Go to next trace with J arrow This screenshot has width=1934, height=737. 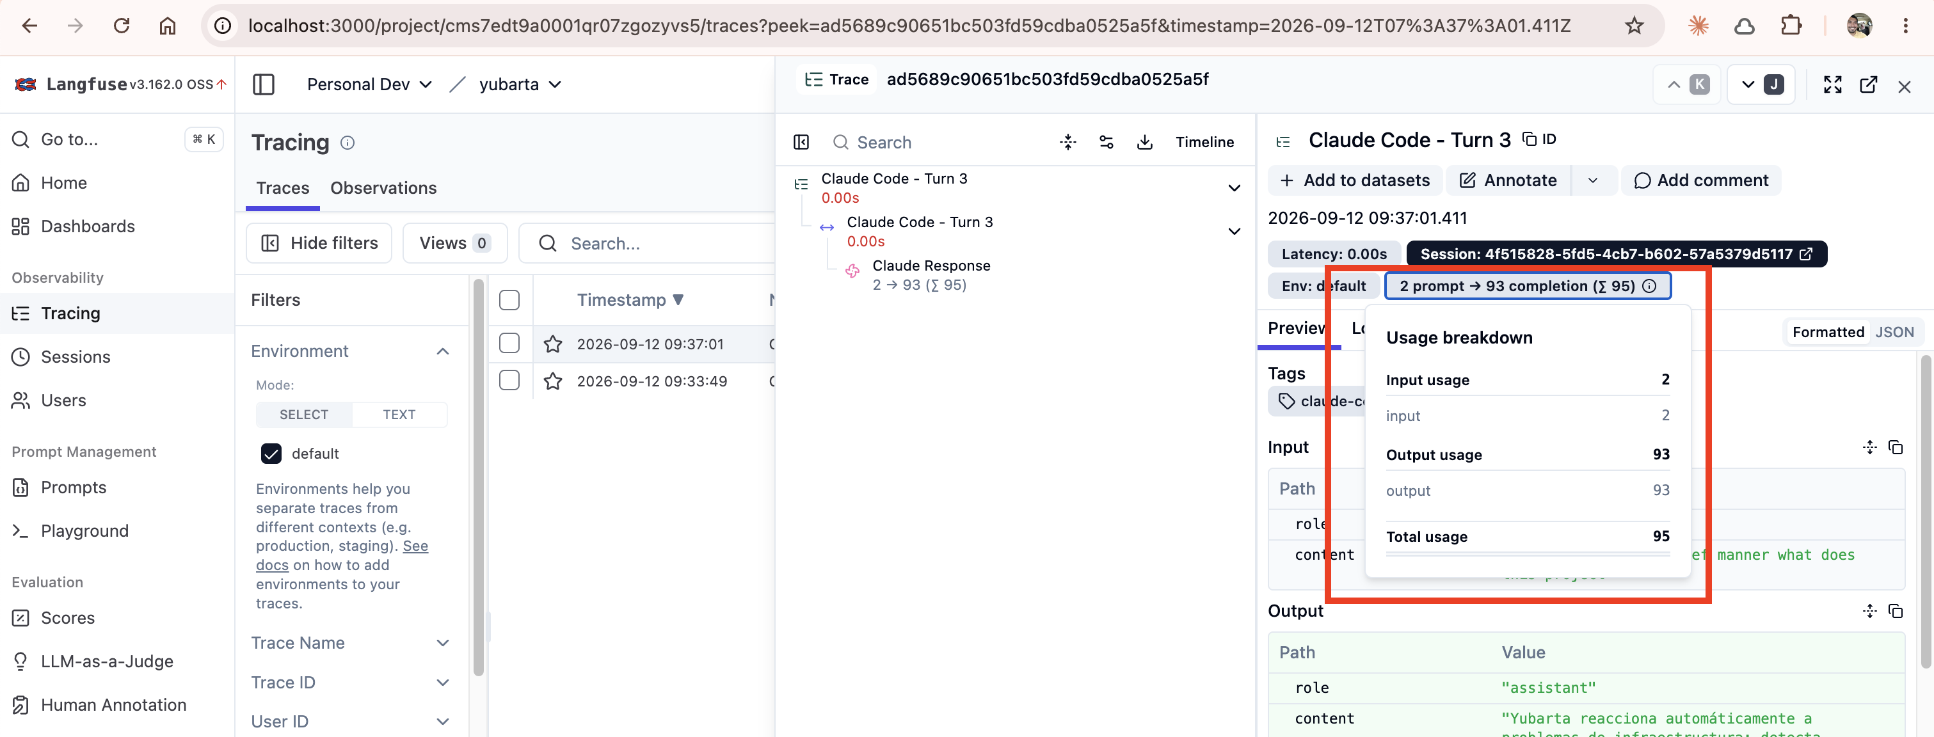pyautogui.click(x=1761, y=85)
